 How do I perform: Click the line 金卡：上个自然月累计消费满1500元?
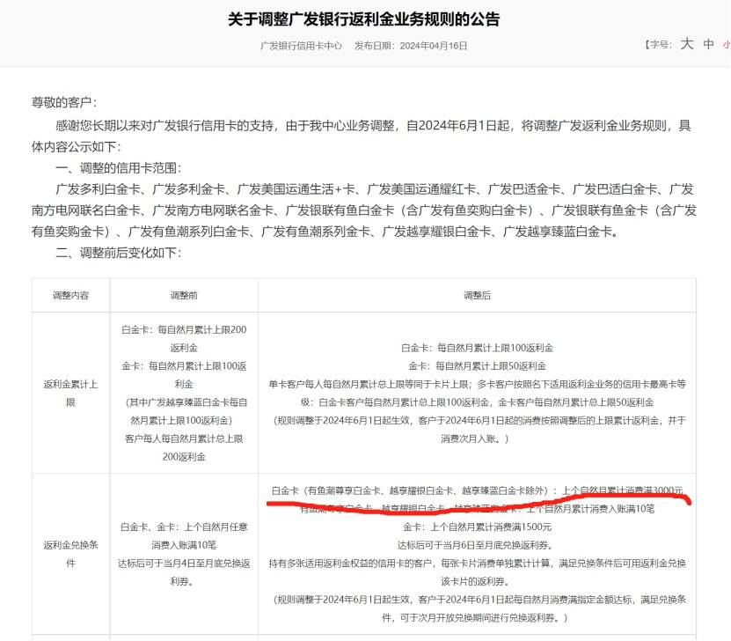coord(477,527)
